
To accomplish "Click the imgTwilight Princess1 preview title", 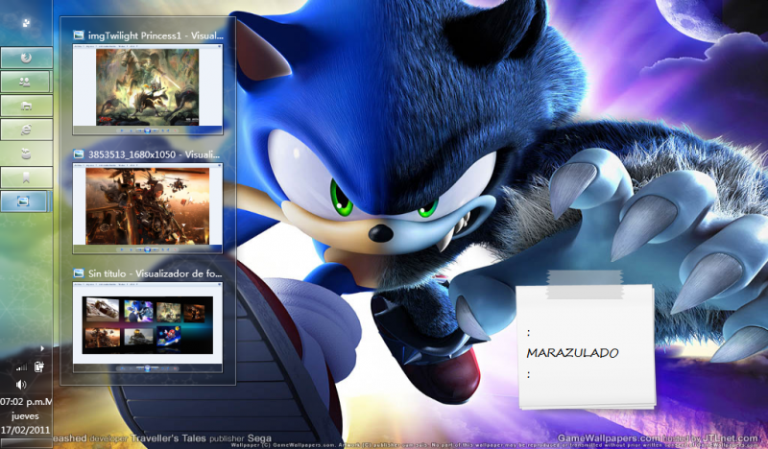I will (156, 35).
